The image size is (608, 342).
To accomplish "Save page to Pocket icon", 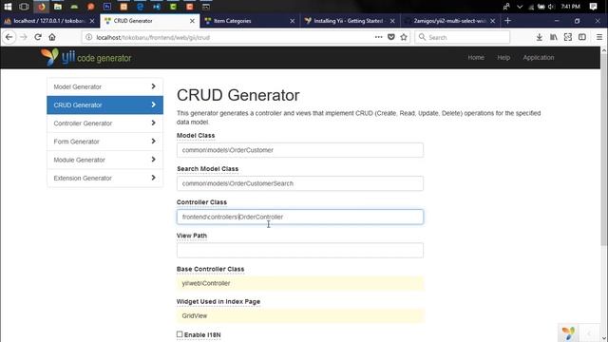I will (391, 37).
